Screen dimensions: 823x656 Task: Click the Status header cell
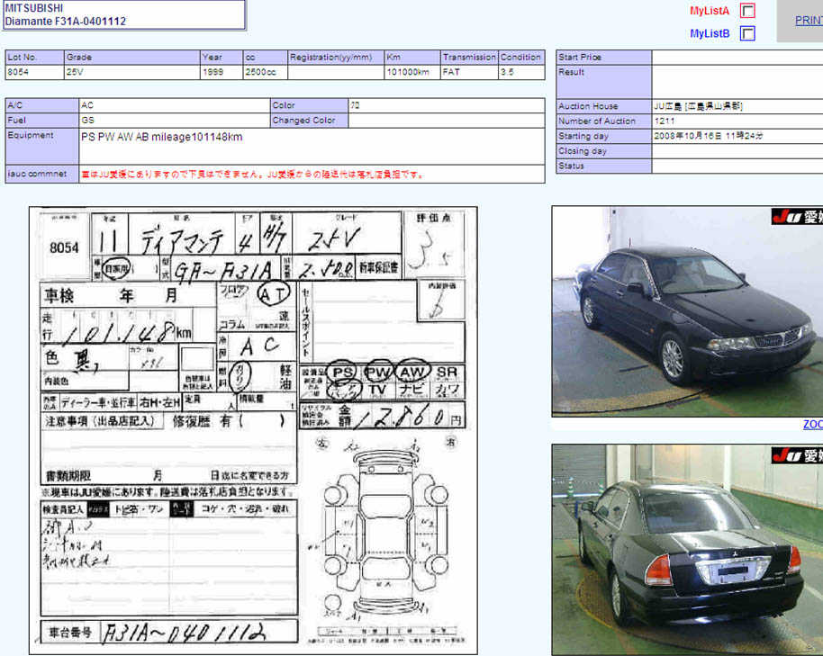(604, 166)
